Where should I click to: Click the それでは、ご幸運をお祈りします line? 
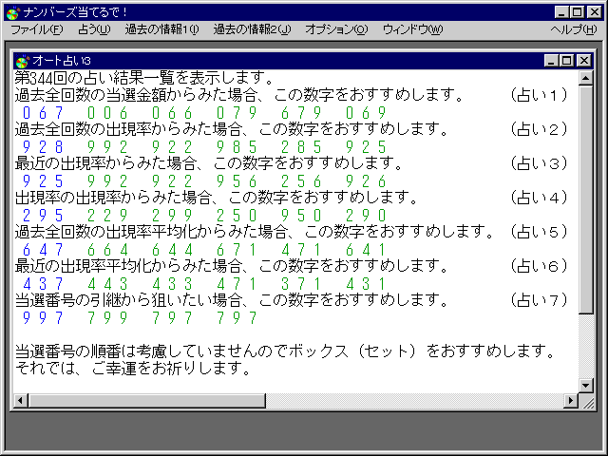coord(133,369)
